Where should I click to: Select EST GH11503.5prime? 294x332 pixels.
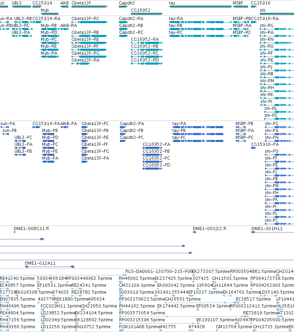pos(230,278)
